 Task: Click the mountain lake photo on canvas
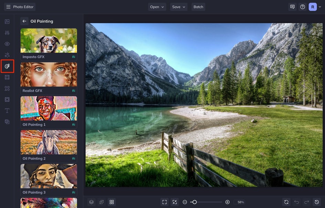pyautogui.click(x=204, y=105)
